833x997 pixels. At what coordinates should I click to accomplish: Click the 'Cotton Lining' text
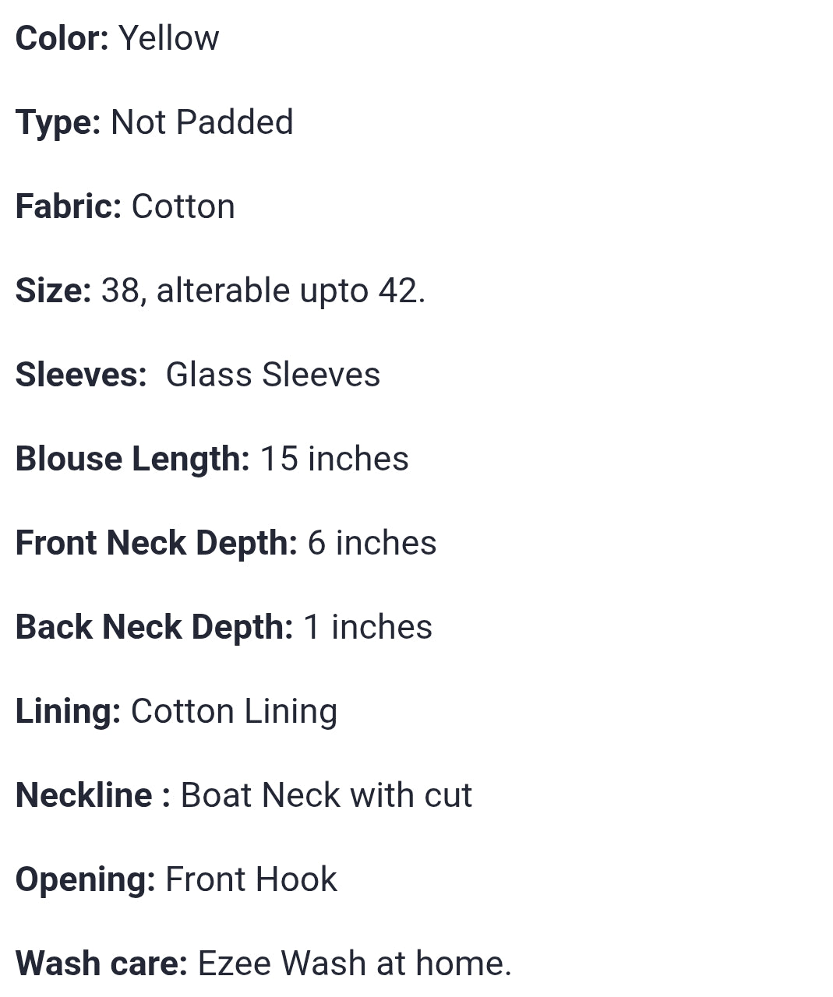(234, 711)
